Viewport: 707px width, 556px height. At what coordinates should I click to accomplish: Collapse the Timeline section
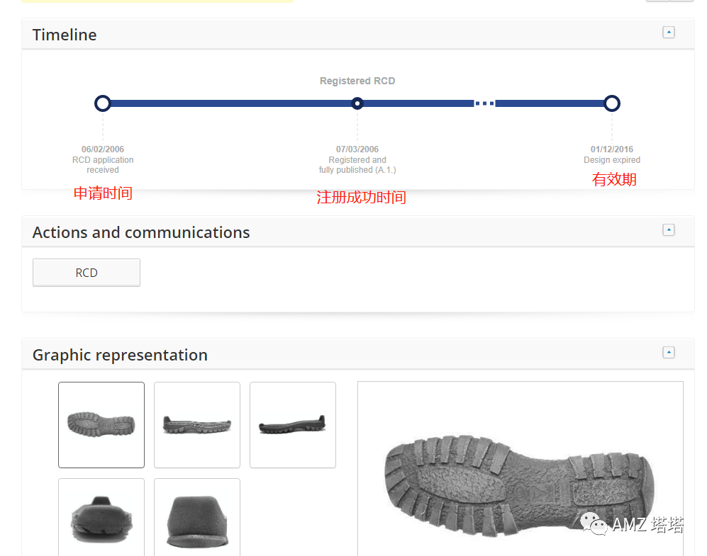click(668, 33)
